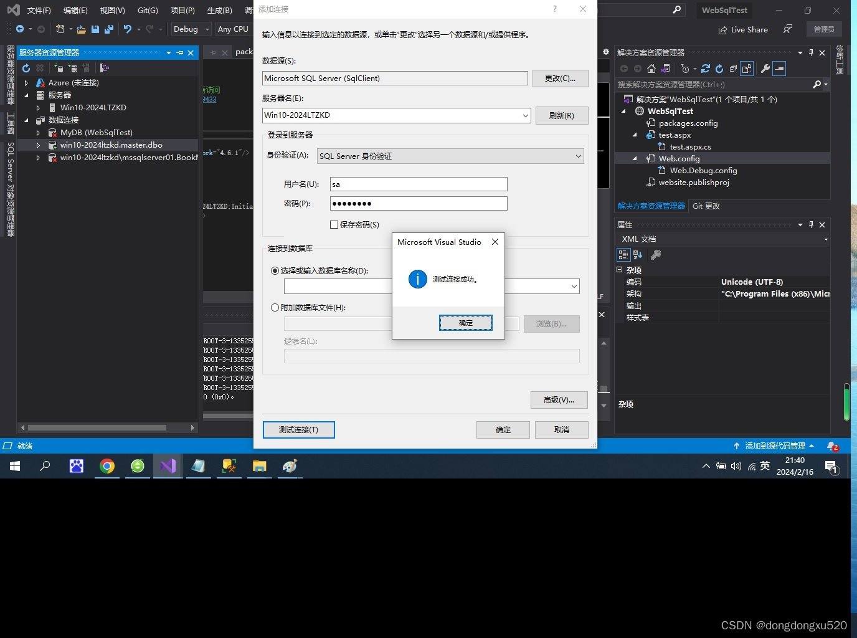Click the 刷新(R) button
The width and height of the screenshot is (857, 638).
(x=561, y=116)
